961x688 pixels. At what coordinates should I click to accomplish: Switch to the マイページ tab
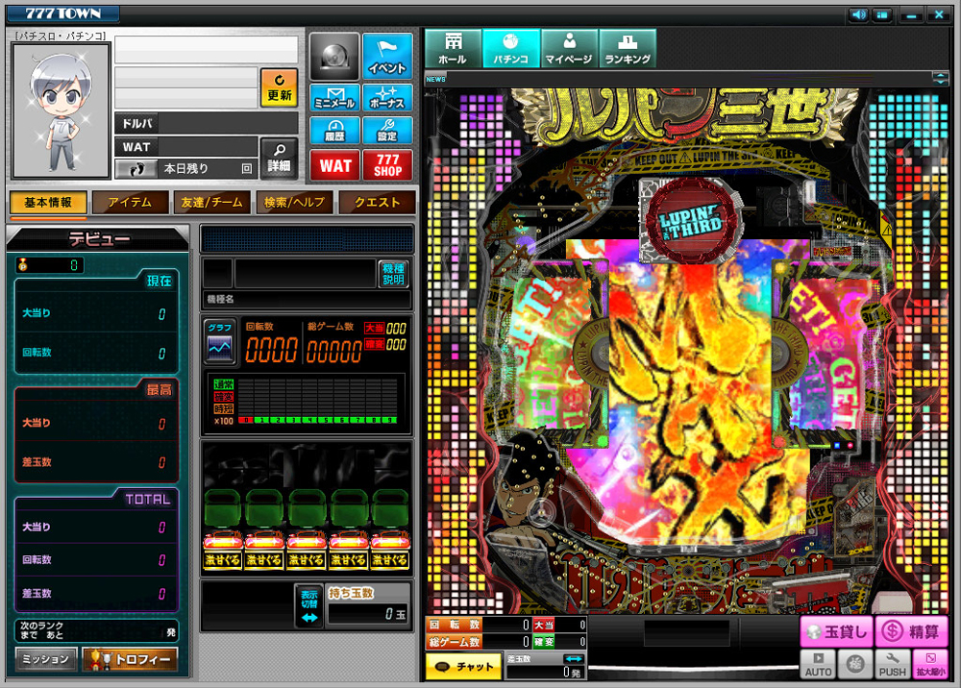click(569, 48)
